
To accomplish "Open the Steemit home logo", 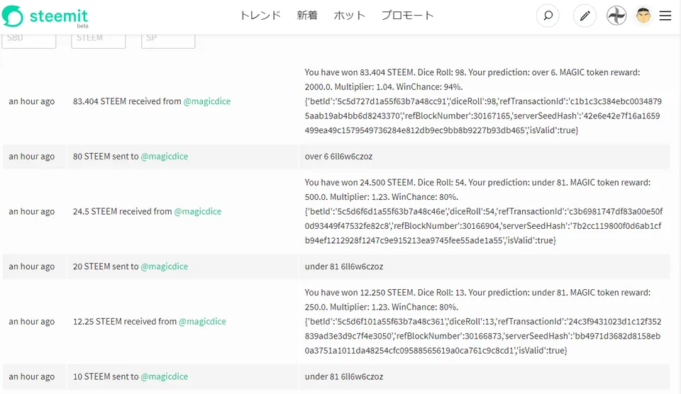I will (45, 16).
